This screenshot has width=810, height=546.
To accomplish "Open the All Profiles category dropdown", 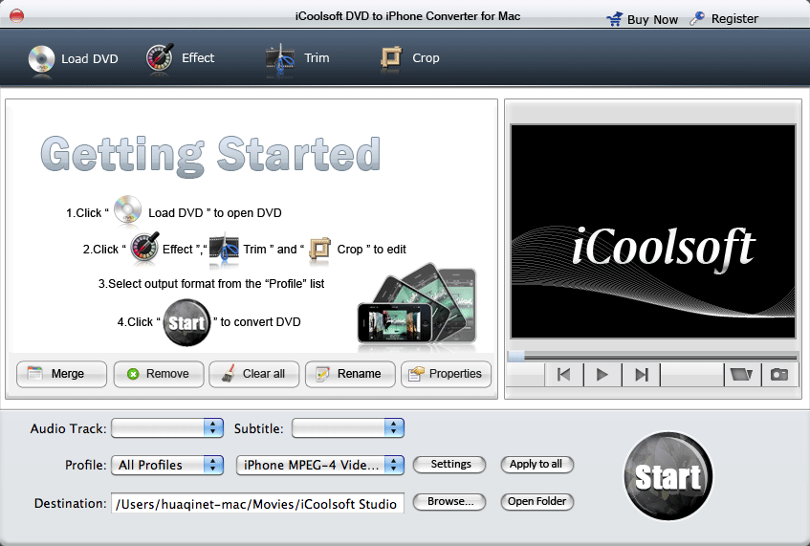I will (x=167, y=465).
